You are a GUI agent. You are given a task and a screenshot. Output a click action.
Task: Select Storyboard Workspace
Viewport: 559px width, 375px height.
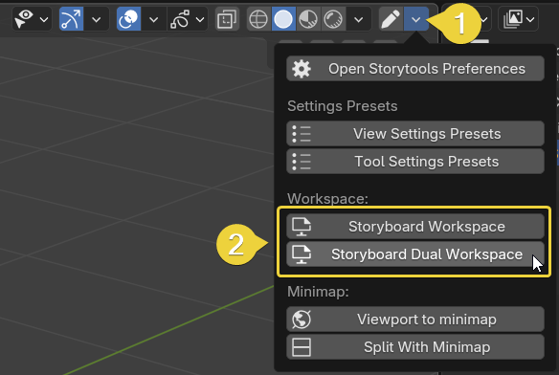pyautogui.click(x=415, y=227)
